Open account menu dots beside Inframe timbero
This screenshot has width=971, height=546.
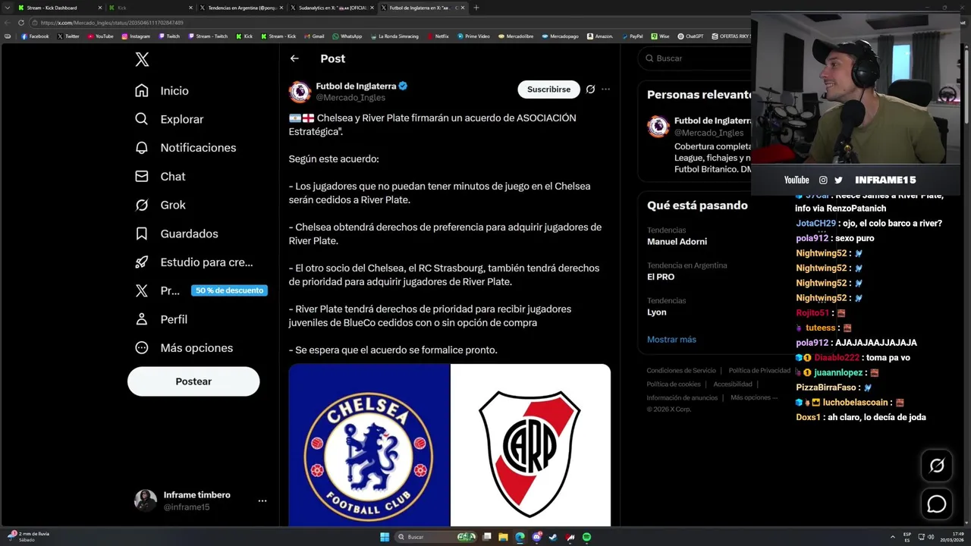(262, 501)
